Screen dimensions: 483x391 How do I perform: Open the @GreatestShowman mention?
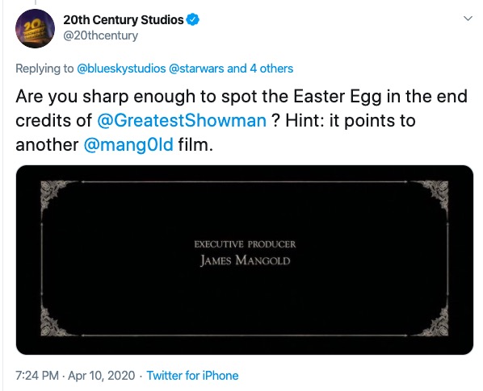pos(182,120)
